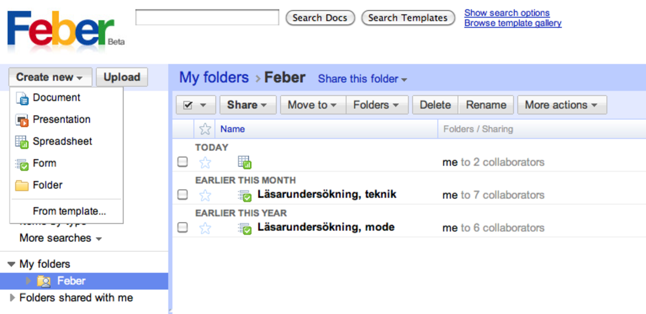Collapse the My folders section
The width and height of the screenshot is (646, 314).
point(12,264)
